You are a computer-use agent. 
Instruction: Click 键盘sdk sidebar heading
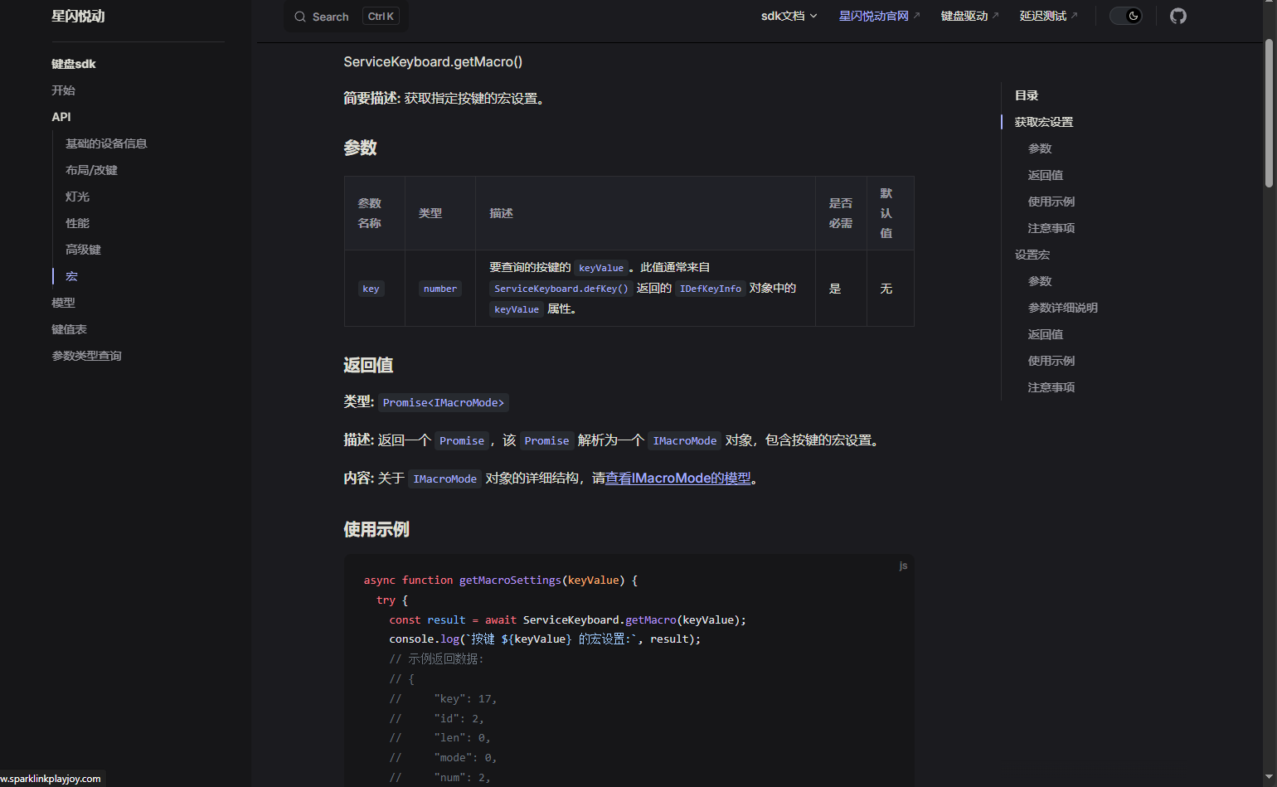pyautogui.click(x=74, y=64)
